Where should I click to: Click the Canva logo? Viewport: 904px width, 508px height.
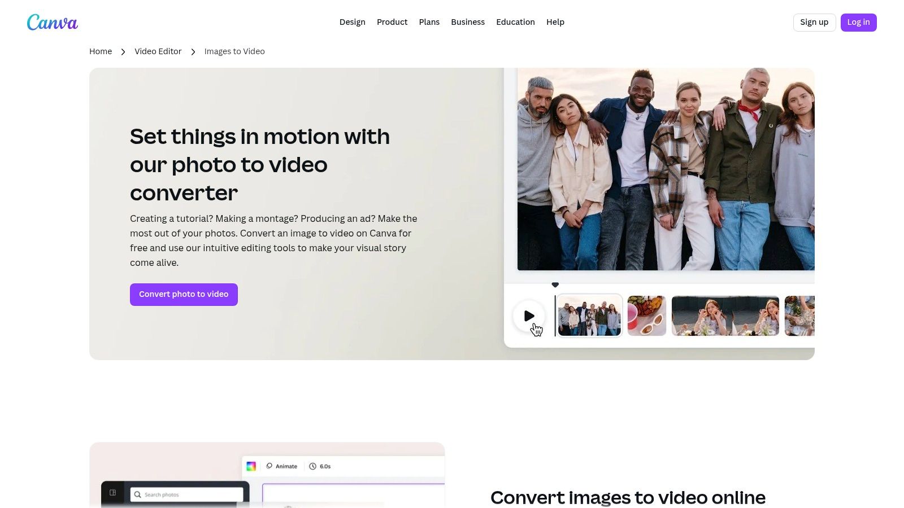click(x=52, y=22)
